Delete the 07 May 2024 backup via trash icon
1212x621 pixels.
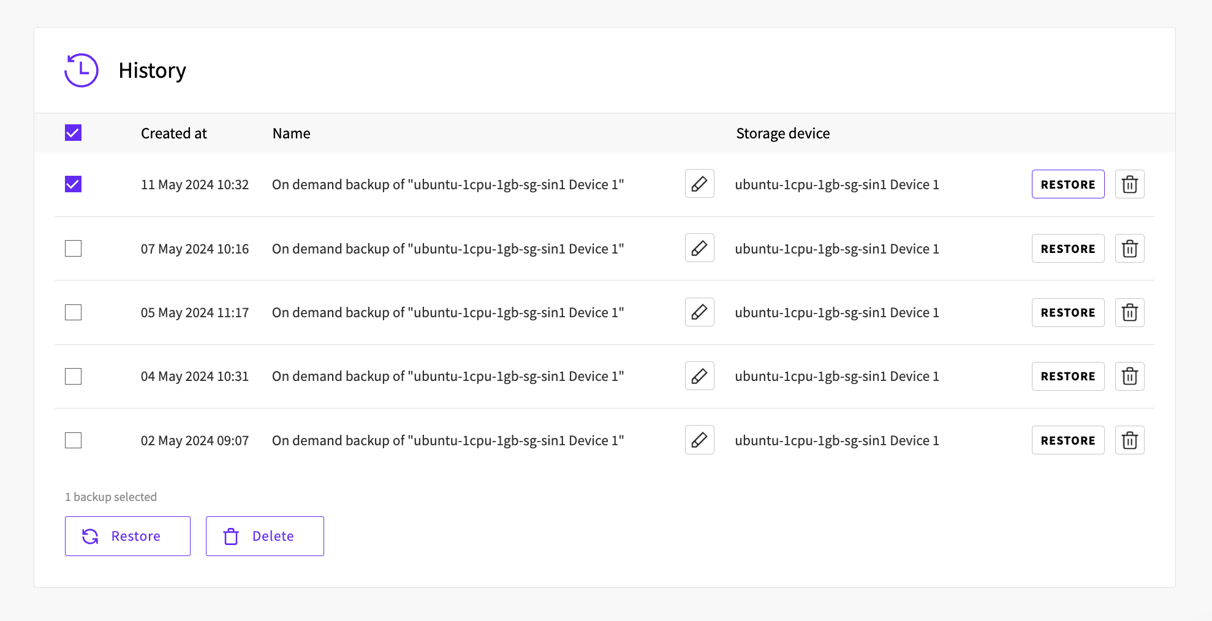[1129, 248]
